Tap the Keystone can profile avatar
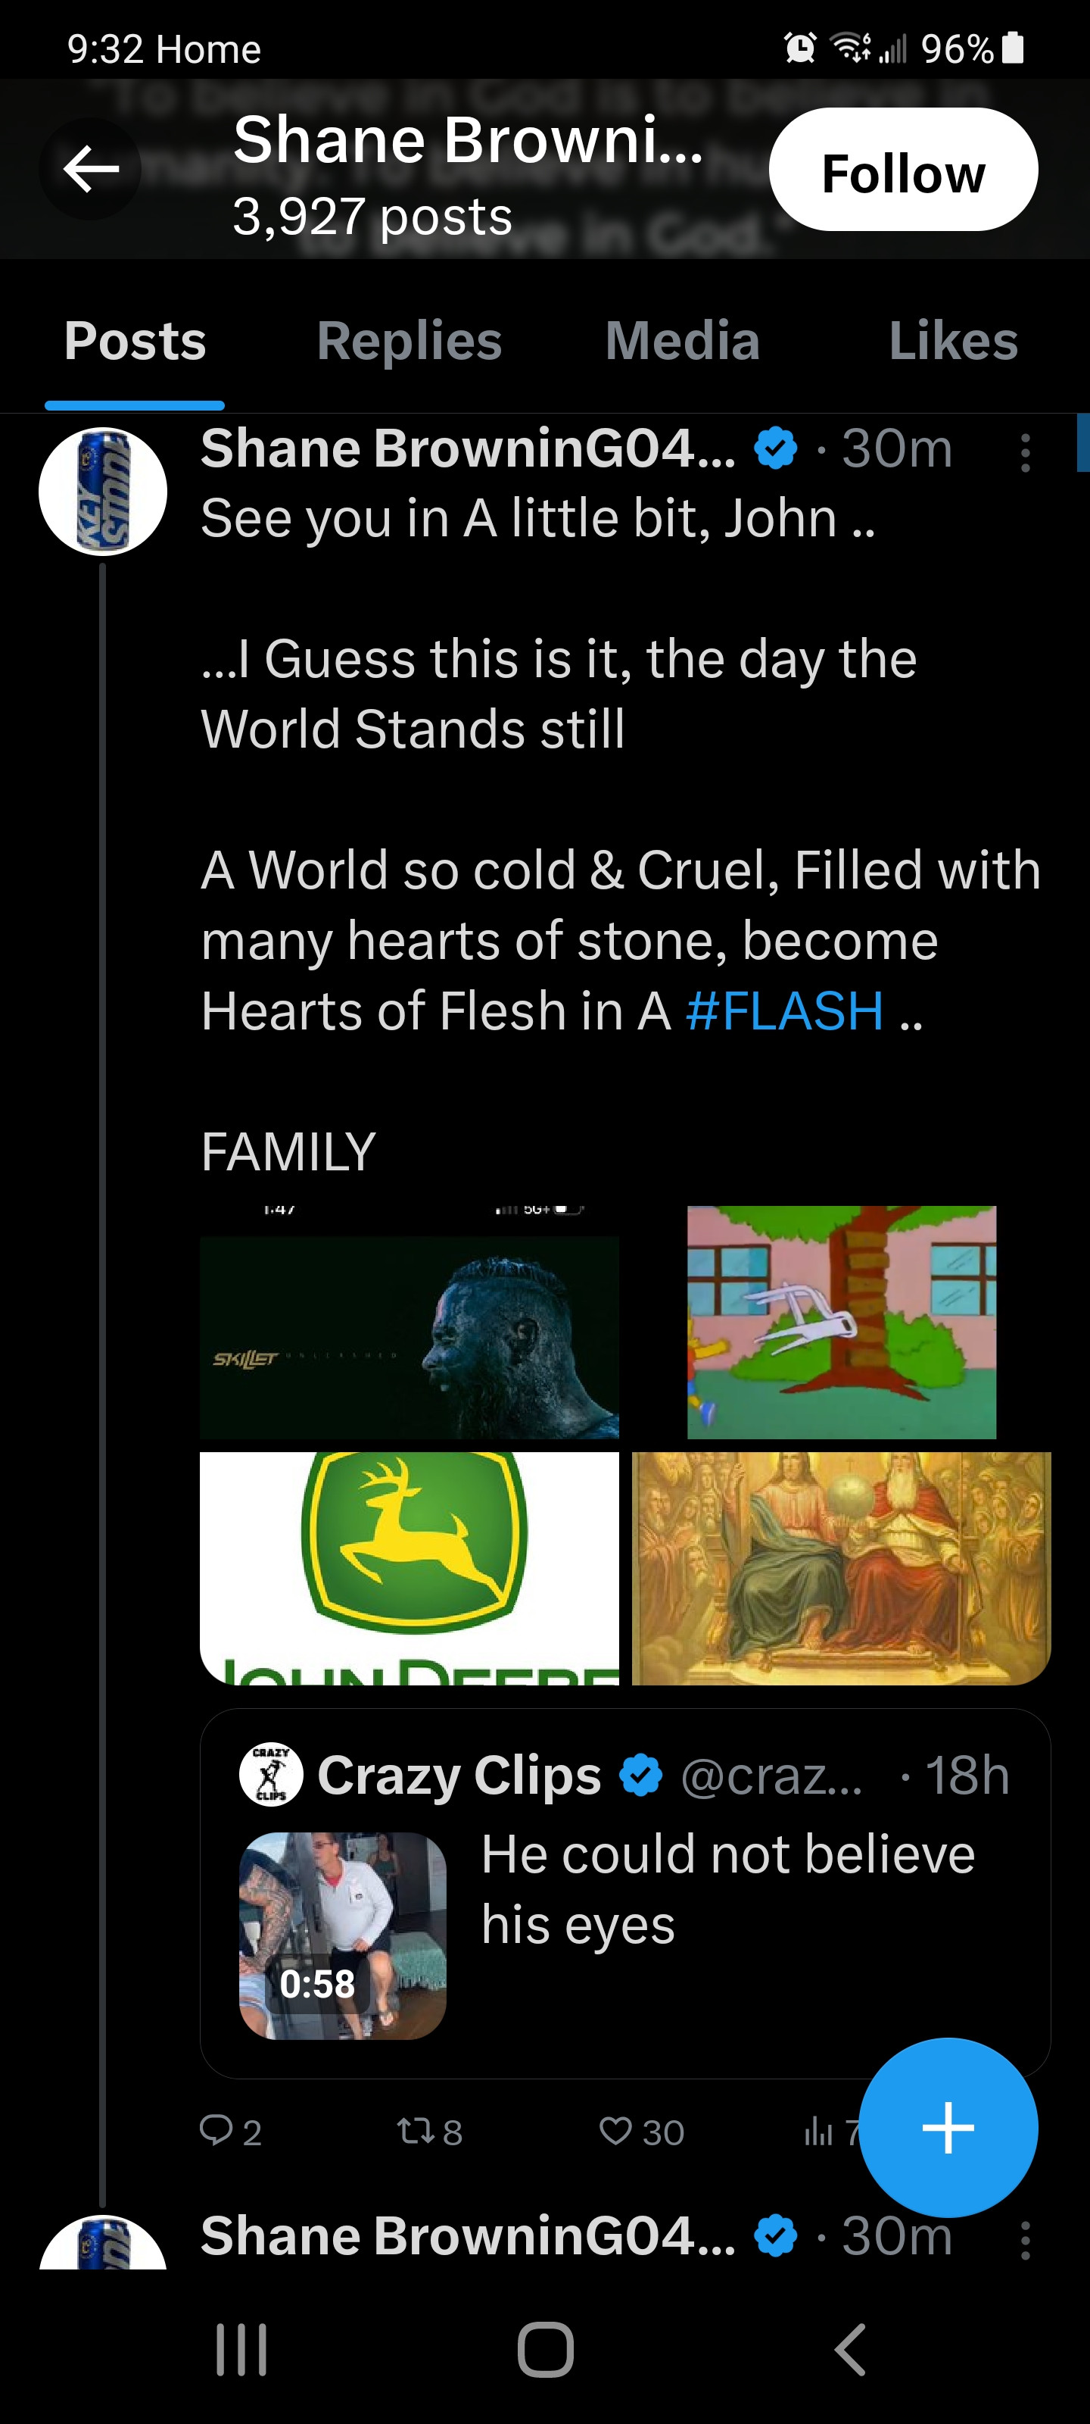Image resolution: width=1090 pixels, height=2424 pixels. 102,491
